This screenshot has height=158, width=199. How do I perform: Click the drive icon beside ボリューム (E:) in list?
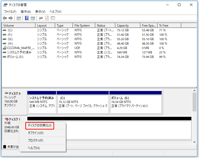(x=4, y=57)
